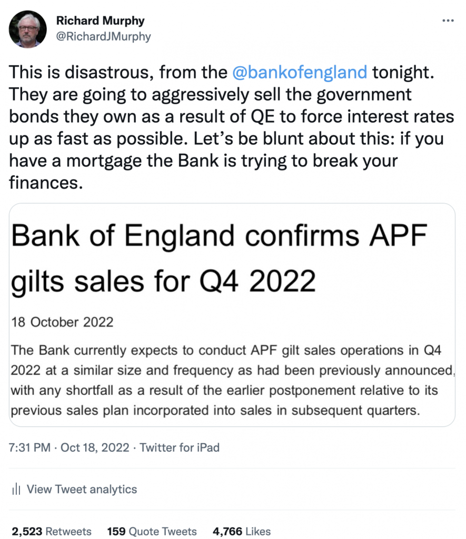This screenshot has height=539, width=466.
Task: Click the @RichardJMurphy handle
Action: pos(103,37)
